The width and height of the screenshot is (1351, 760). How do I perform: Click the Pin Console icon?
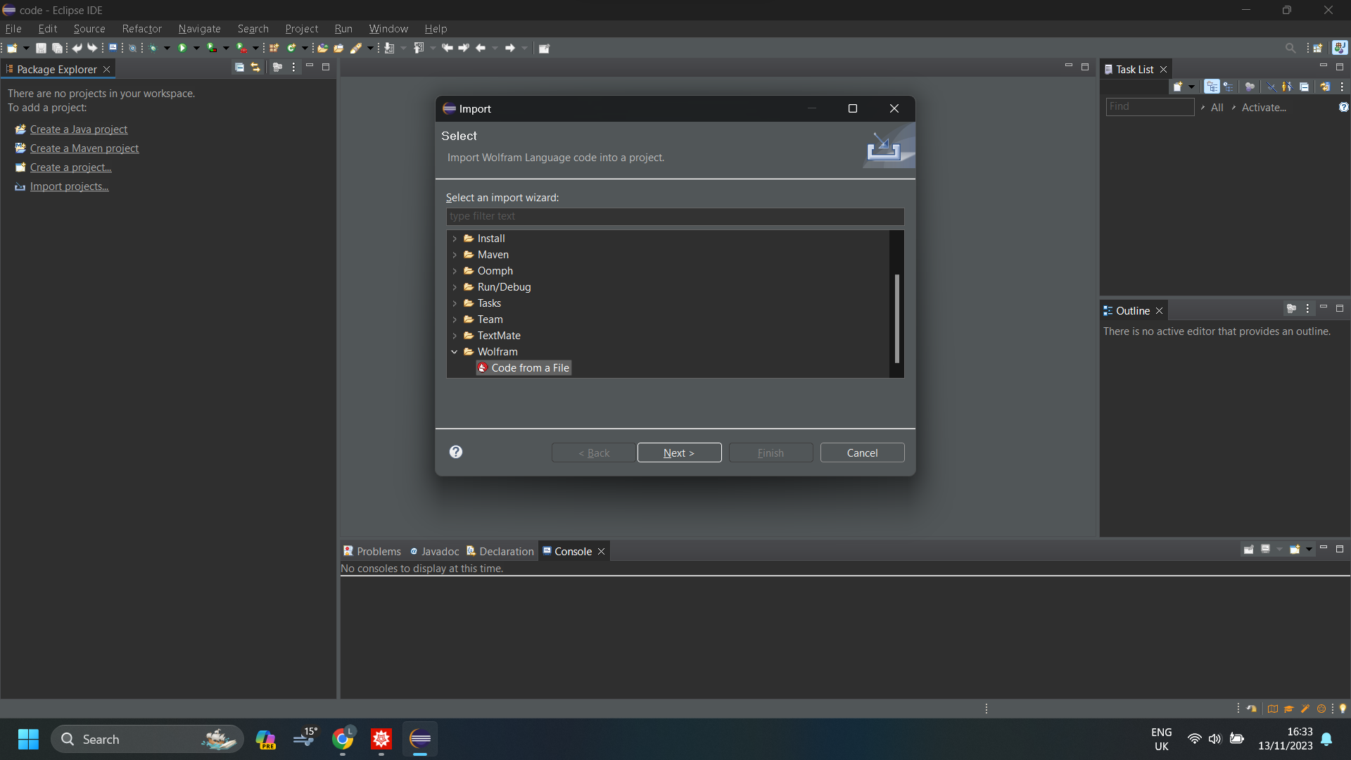pyautogui.click(x=1249, y=550)
